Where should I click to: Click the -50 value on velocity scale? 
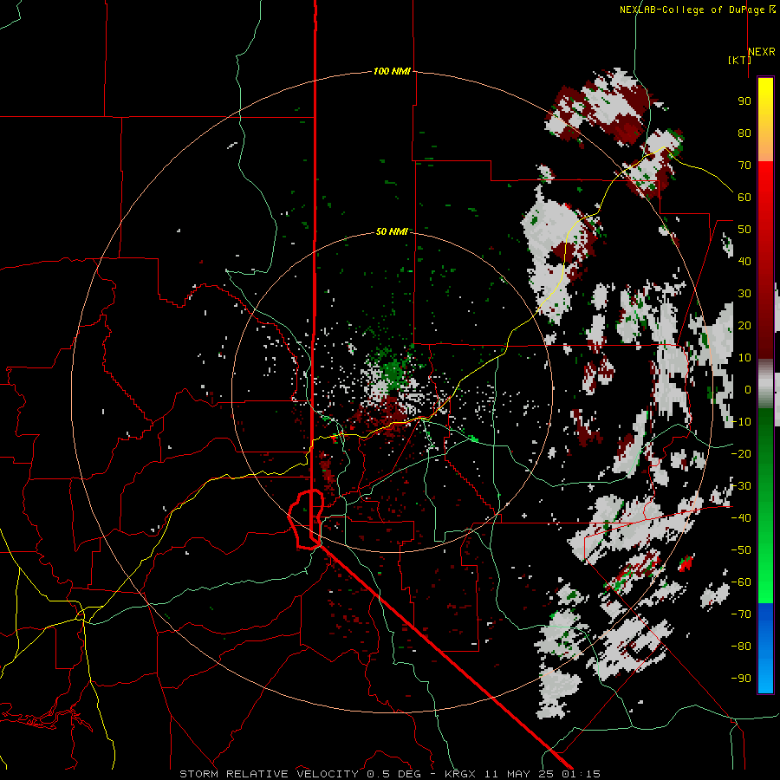coord(741,549)
